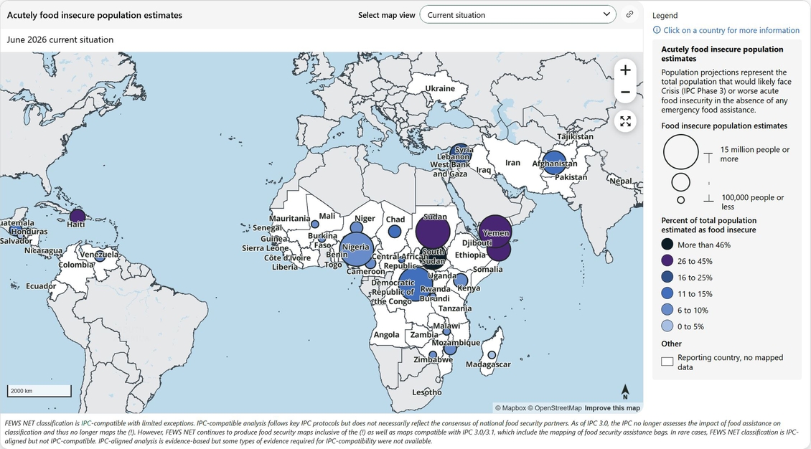811x449 pixels.
Task: Click the info icon beside 'Click on a country'
Action: click(x=657, y=30)
